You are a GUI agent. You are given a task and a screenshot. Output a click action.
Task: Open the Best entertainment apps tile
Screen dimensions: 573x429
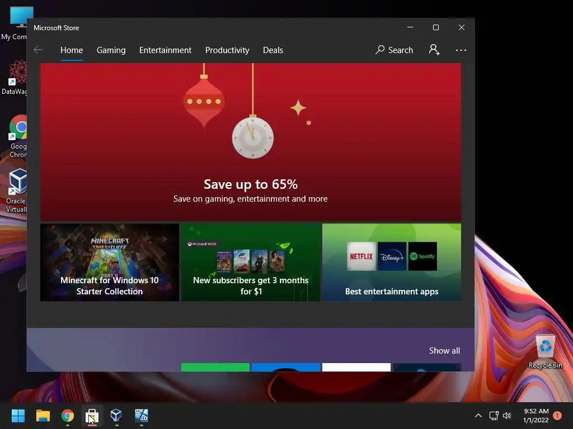click(392, 263)
